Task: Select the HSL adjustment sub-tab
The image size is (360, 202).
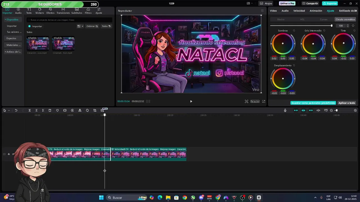Action: click(302, 19)
